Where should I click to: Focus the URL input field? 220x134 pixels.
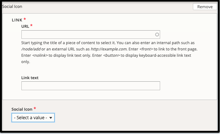pos(91,34)
